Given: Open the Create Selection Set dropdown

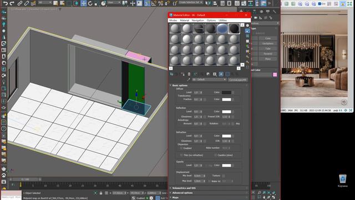Looking at the screenshot, I should click(191, 2).
